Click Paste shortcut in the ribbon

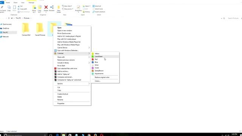pyautogui.click(x=23, y=12)
